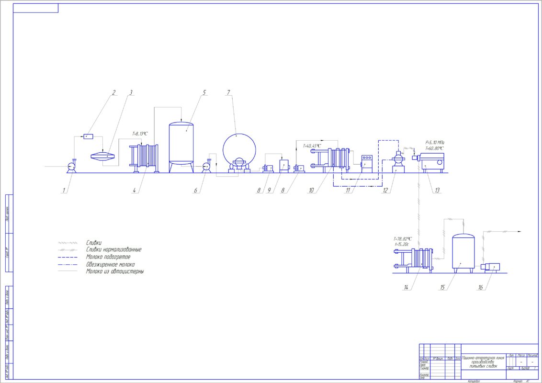This screenshot has height=383, width=542.
Task: Select the dash-dot line sample for Обезжиренное молоко
Action: tap(68, 264)
